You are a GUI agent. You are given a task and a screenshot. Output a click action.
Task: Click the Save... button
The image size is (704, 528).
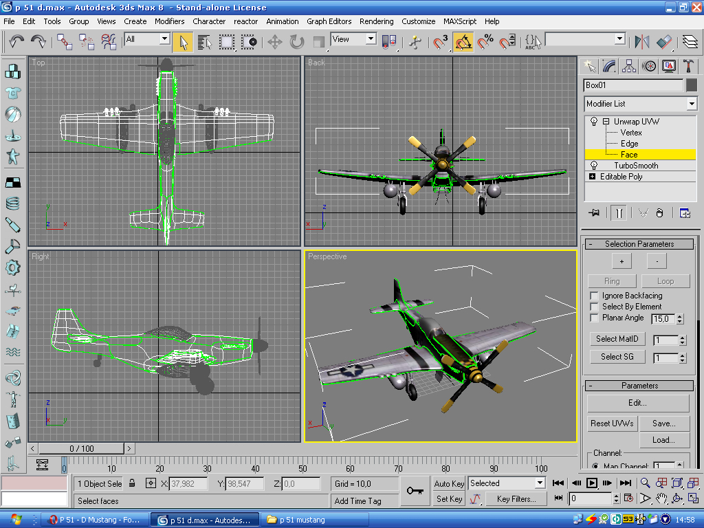pyautogui.click(x=663, y=423)
